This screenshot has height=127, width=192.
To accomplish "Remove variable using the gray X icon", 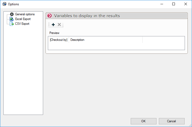I will point(59,25).
